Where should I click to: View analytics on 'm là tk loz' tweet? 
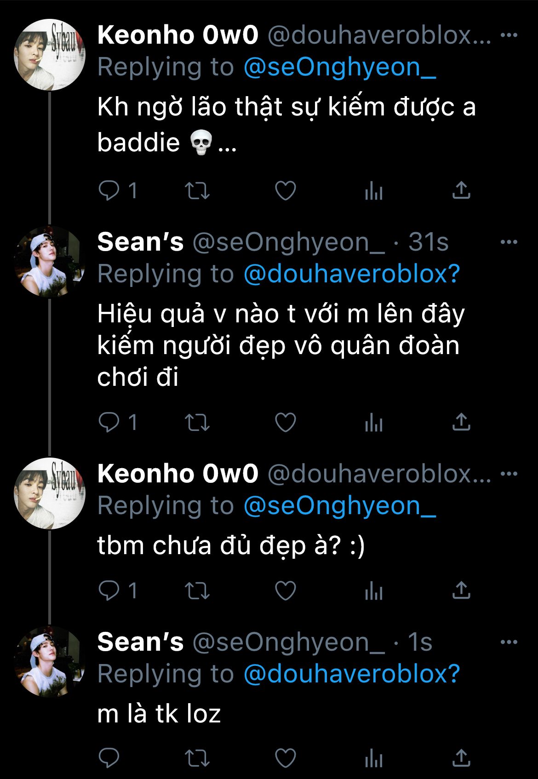point(373,758)
